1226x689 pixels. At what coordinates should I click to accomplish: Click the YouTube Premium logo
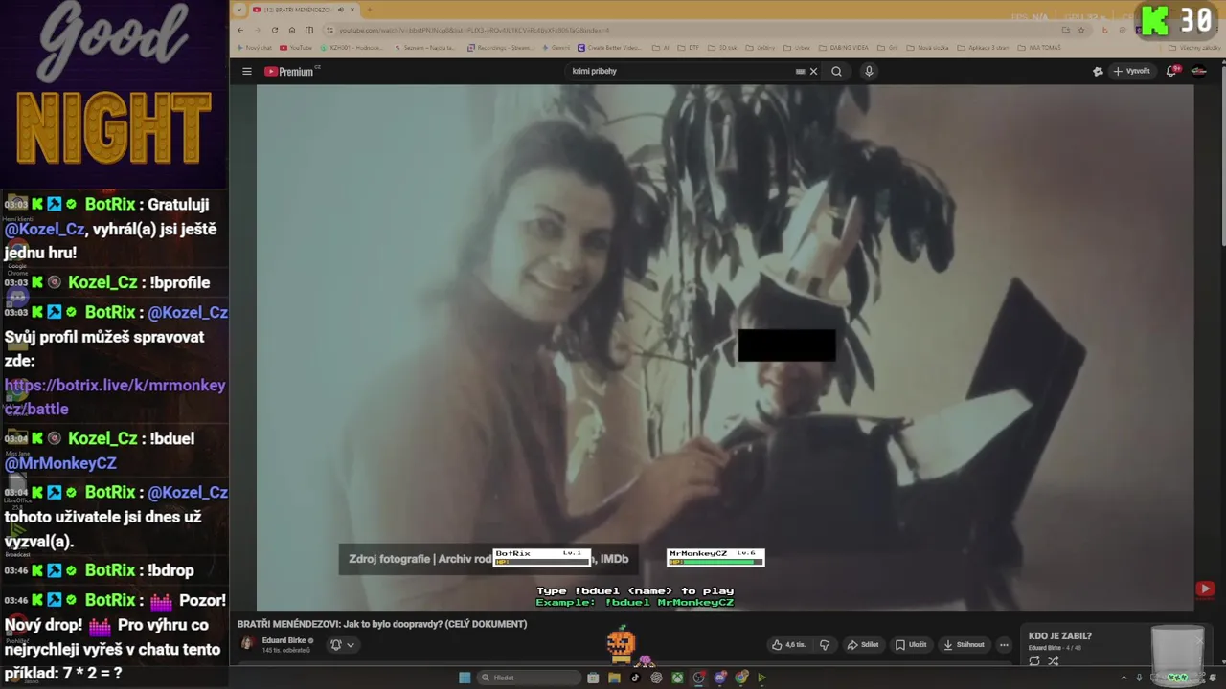[x=291, y=71]
